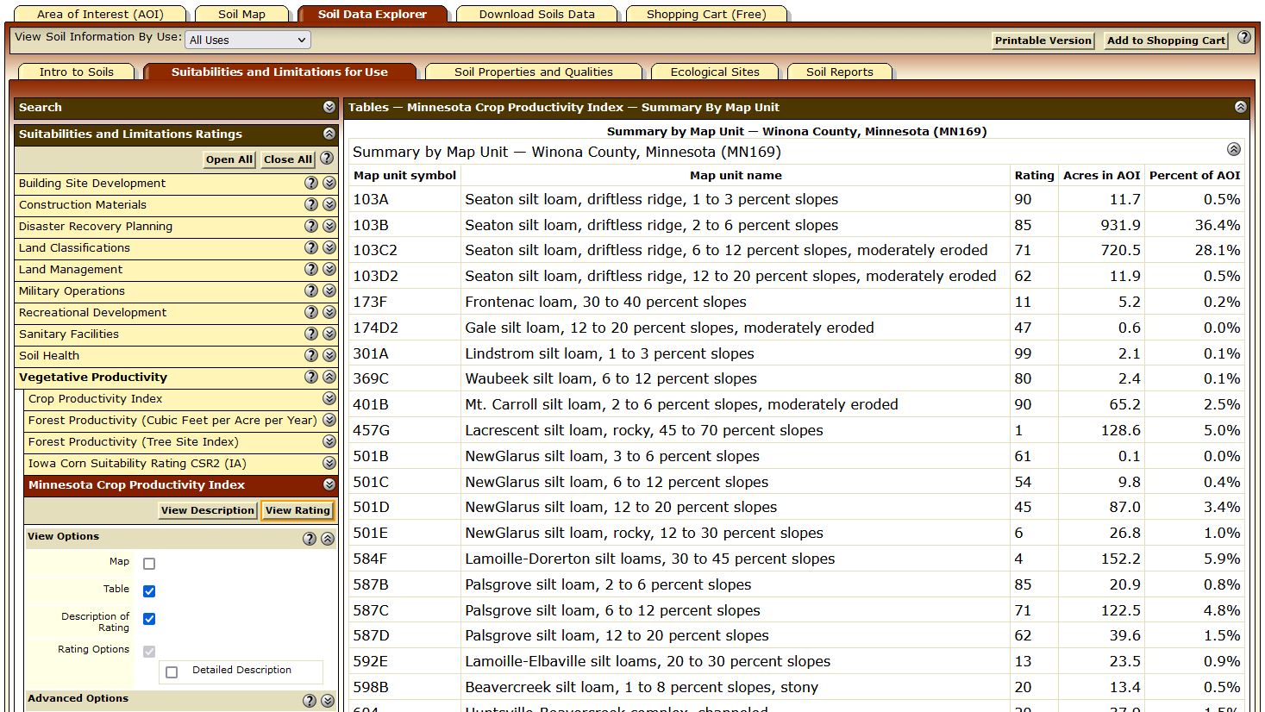Click help icon next to Building Site Development
This screenshot has width=1265, height=712.
311,183
